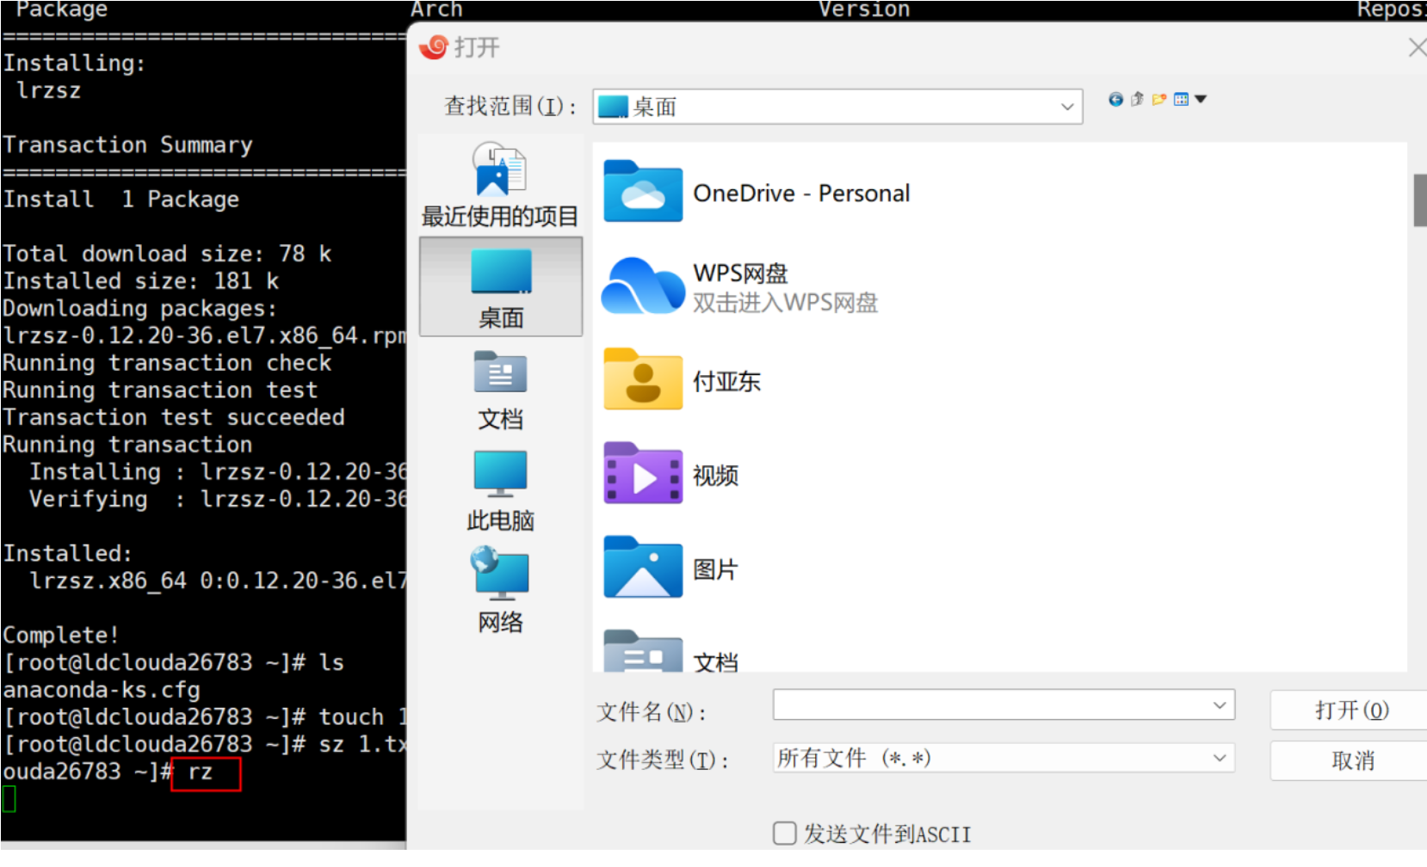This screenshot has height=867, width=1427.
Task: Expand the 文件名 combo box arrow
Action: pos(1220,705)
